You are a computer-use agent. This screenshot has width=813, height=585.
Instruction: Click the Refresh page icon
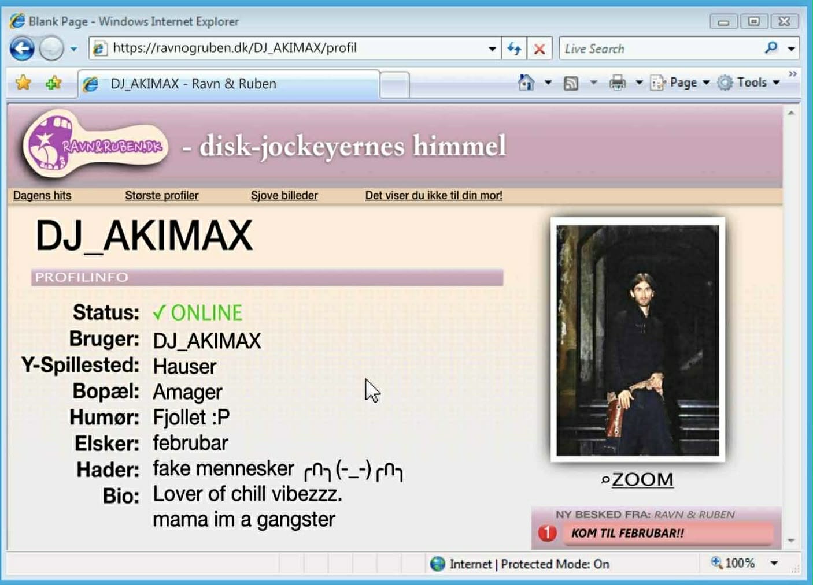tap(514, 49)
